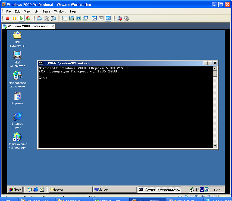Viewport: 232px width, 201px height.
Task: Close the cmd.exe window
Action: click(215, 63)
